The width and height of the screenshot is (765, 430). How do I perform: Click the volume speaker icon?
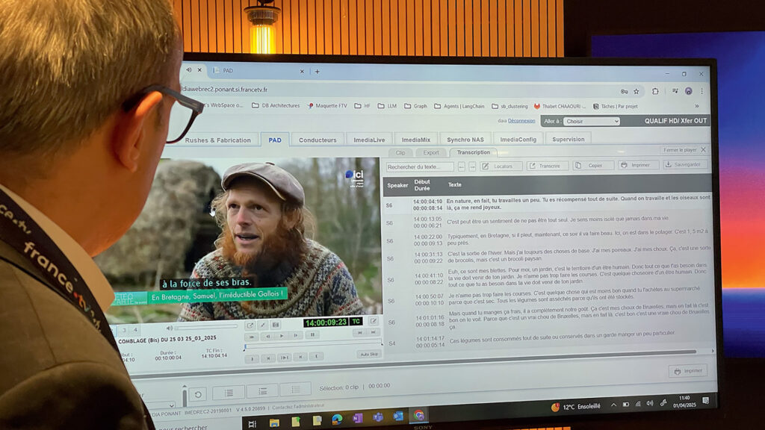(170, 327)
